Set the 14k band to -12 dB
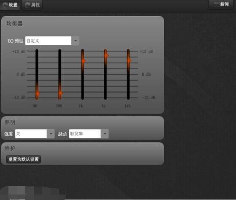The height and width of the screenshot is (200, 236). pos(128,98)
